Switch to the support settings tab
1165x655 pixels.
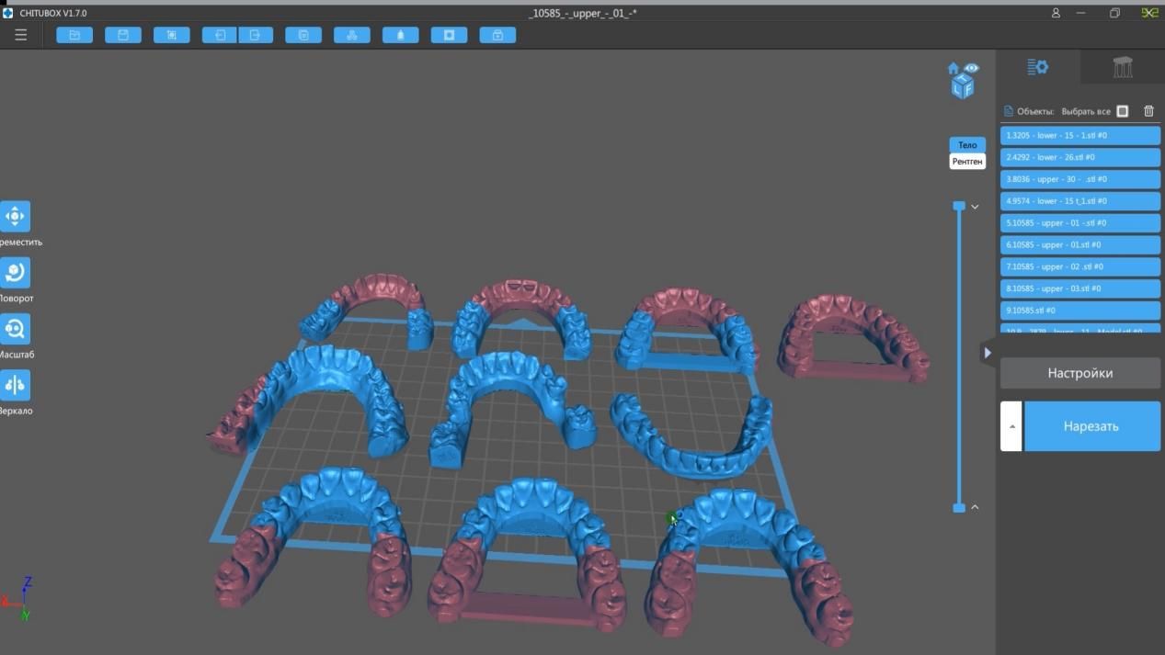1123,65
